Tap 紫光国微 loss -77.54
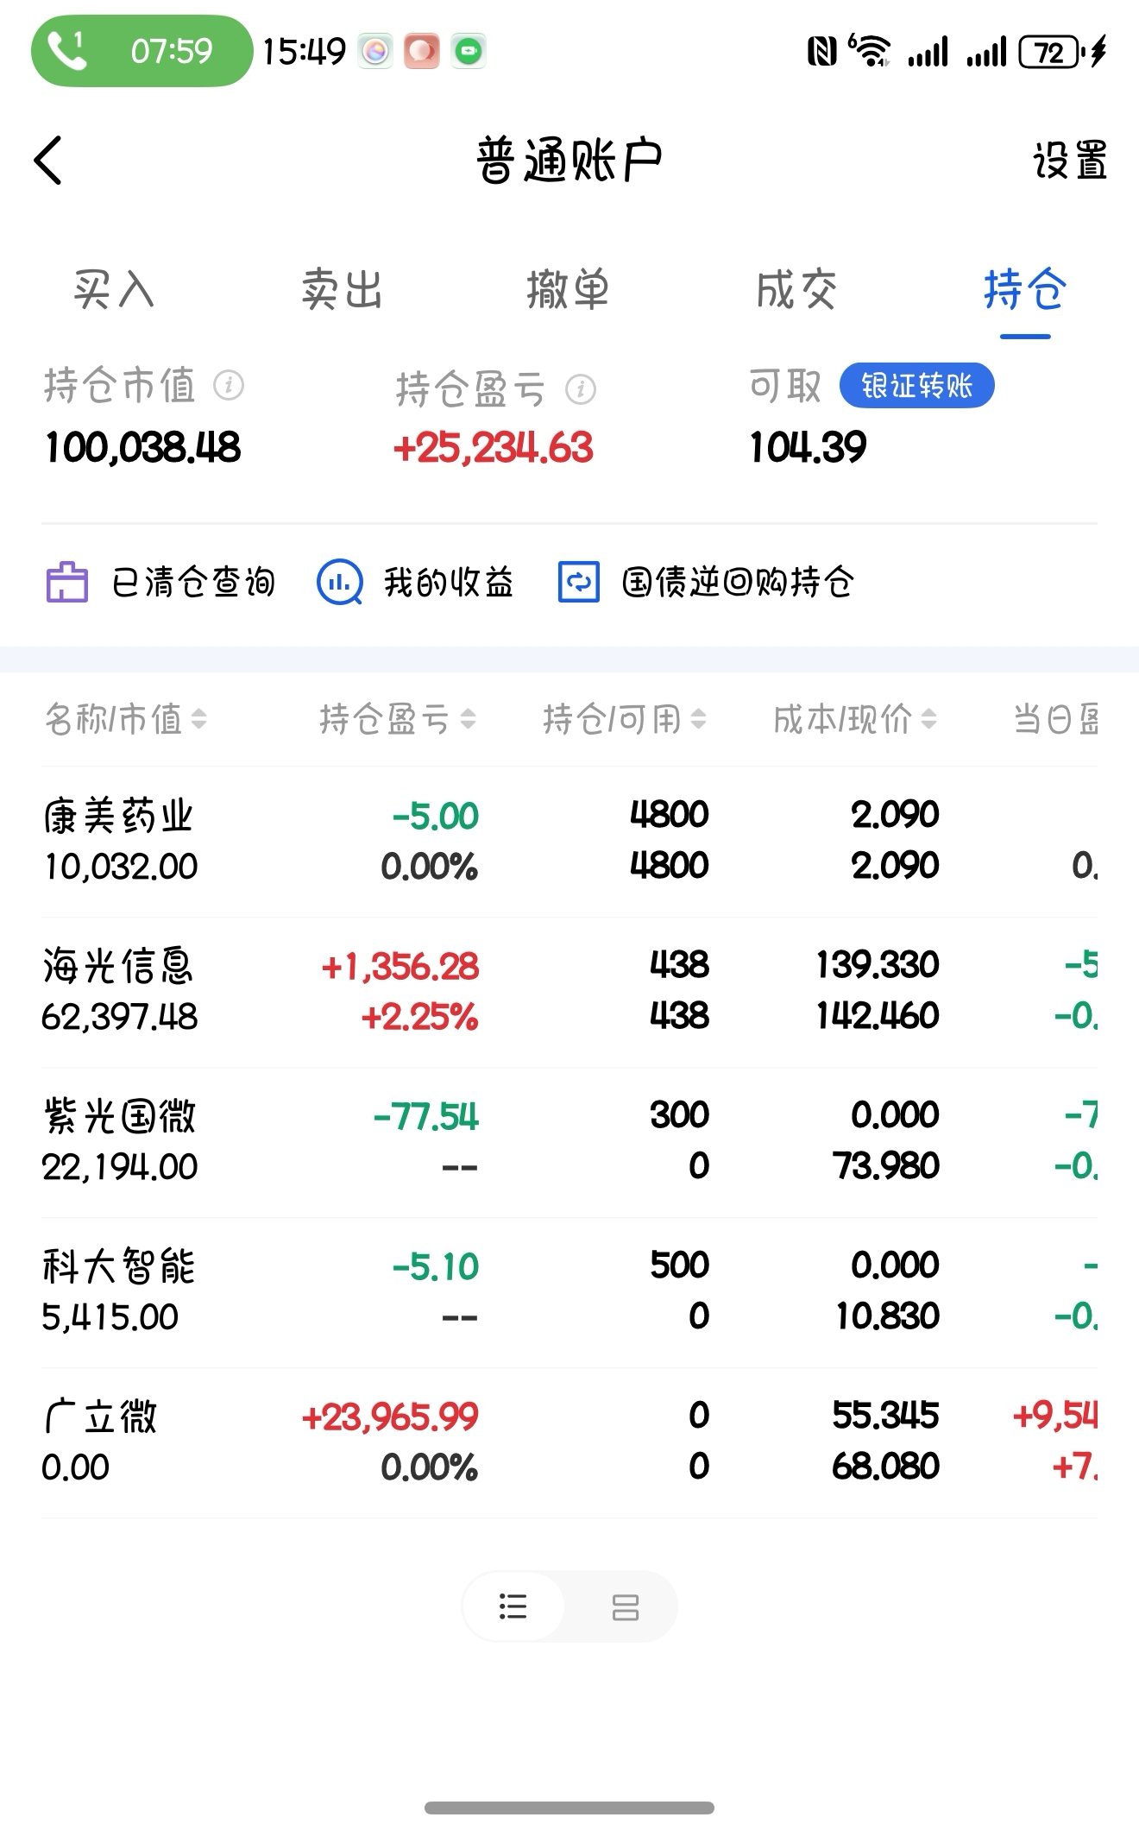This screenshot has height=1830, width=1139. click(x=426, y=1117)
